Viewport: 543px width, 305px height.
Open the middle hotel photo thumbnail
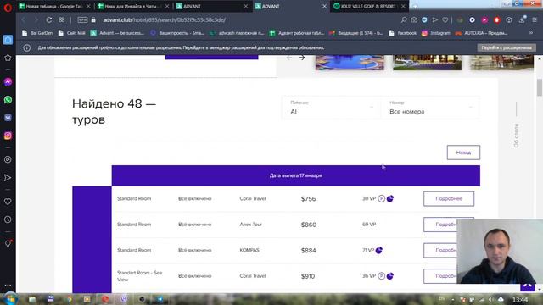point(428,63)
